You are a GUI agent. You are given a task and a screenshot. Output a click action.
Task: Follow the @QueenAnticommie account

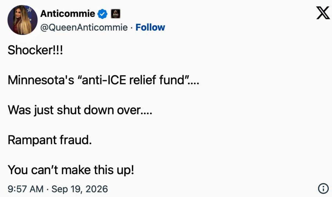(x=150, y=27)
